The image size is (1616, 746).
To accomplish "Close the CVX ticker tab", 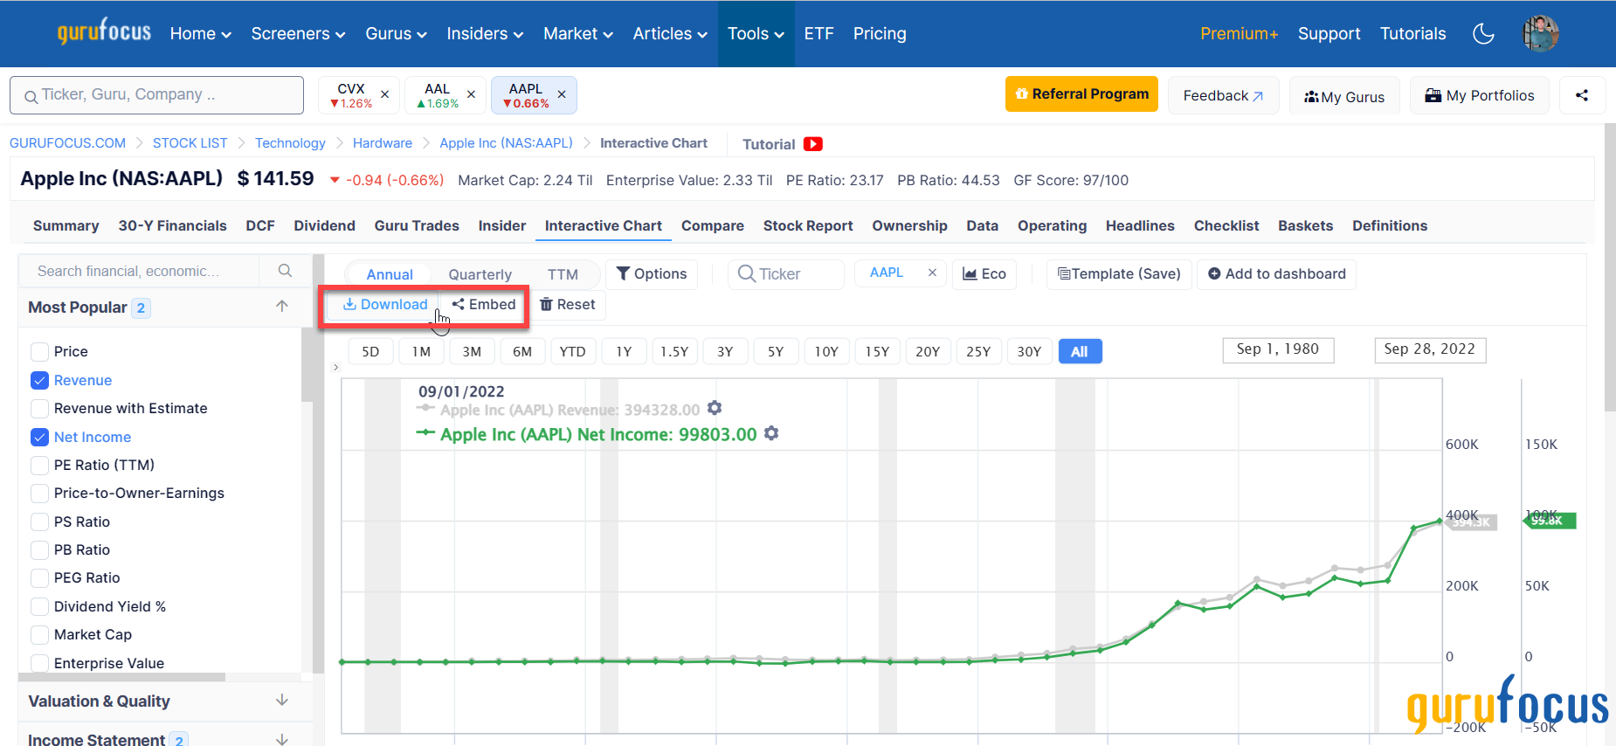I will (384, 94).
